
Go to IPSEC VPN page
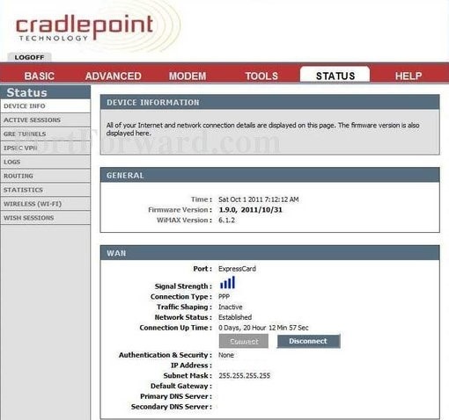(x=45, y=148)
